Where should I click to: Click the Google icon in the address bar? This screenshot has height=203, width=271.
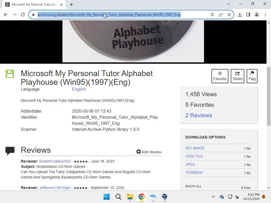click(212, 15)
